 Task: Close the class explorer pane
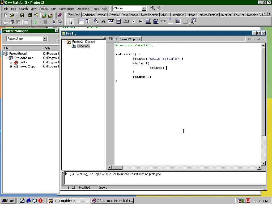pyautogui.click(x=104, y=37)
